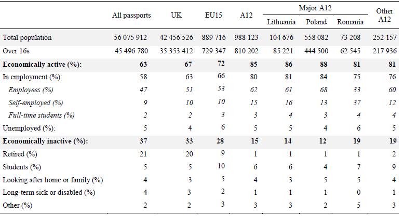Screen dimensions: 404x216
Task: Click "Long-term sick or disabled (%)" row label
Action: pyautogui.click(x=48, y=193)
